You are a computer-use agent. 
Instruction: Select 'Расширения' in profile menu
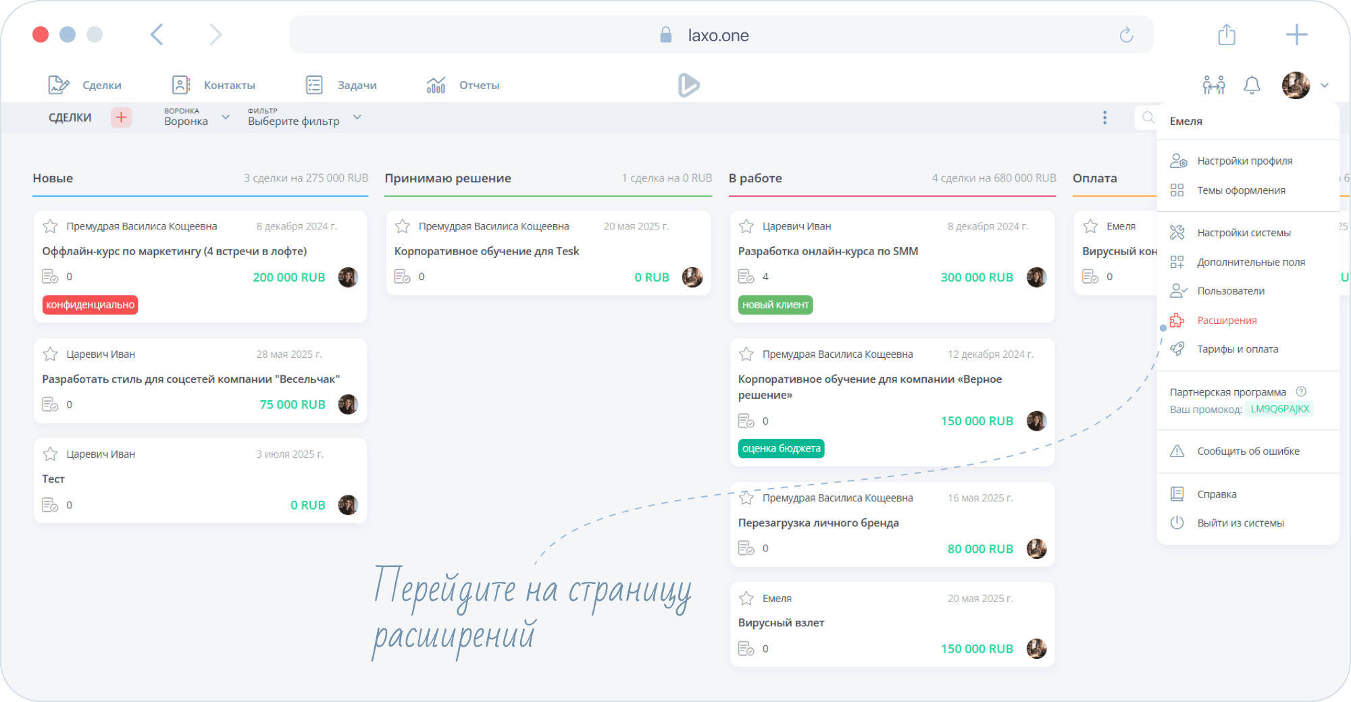(1226, 320)
